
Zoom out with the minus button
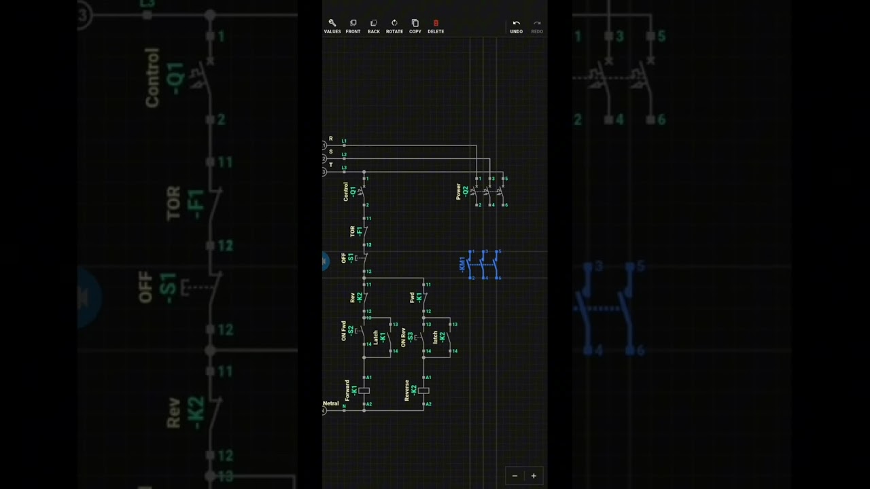515,476
